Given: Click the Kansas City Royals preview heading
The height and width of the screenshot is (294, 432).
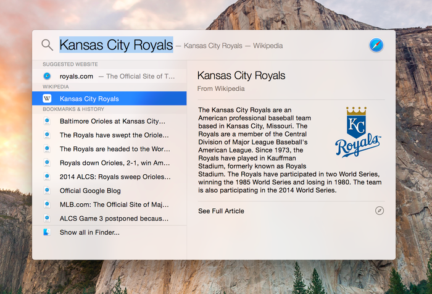Looking at the screenshot, I should tap(241, 75).
